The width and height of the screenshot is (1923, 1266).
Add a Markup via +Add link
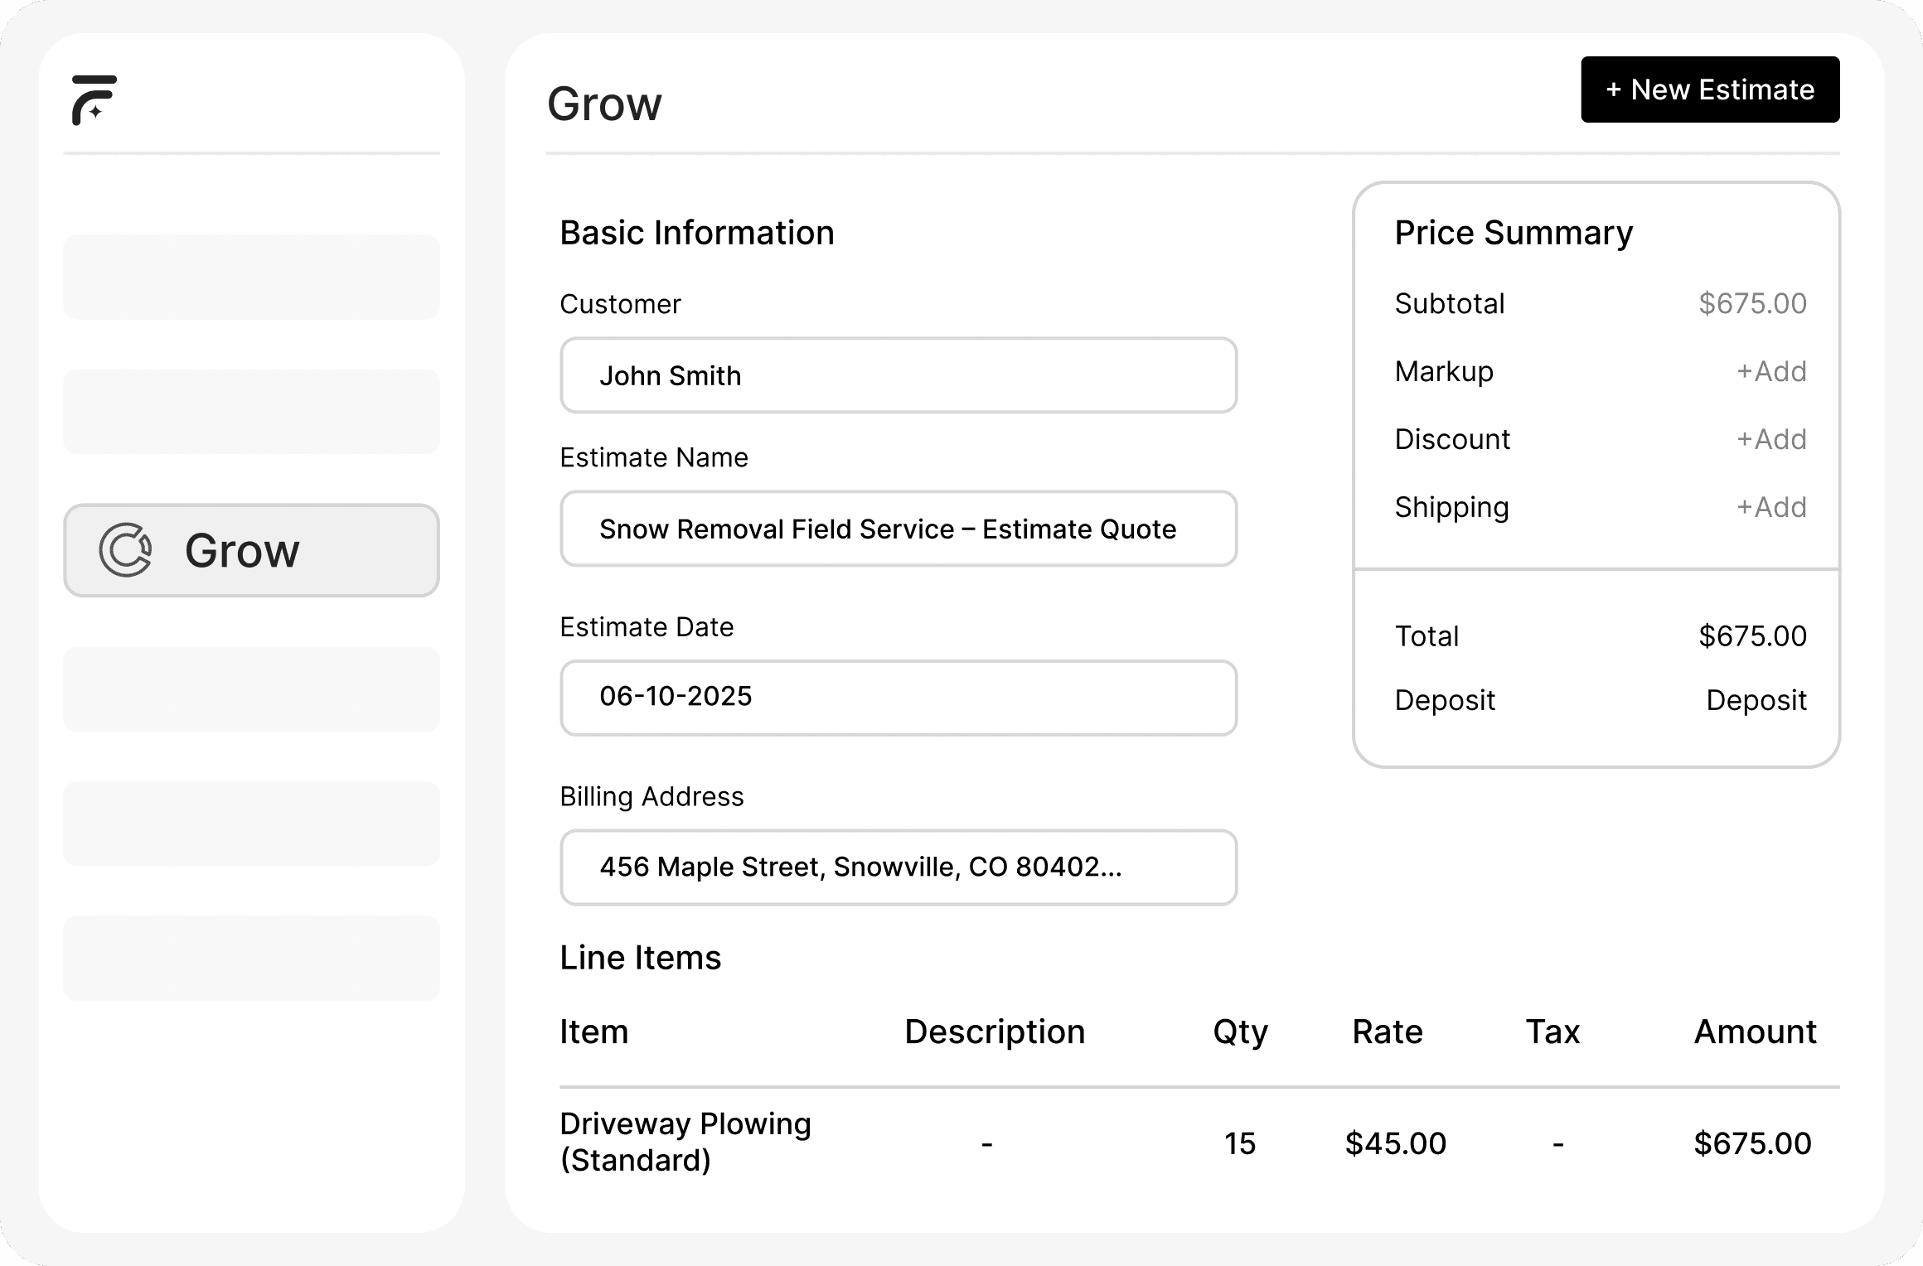coord(1771,371)
